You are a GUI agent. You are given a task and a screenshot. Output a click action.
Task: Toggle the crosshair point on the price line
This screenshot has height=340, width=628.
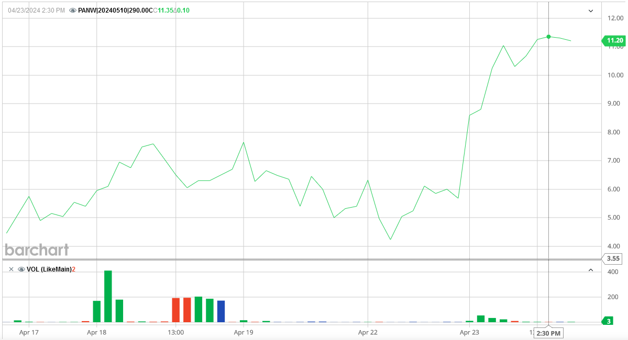coord(548,37)
